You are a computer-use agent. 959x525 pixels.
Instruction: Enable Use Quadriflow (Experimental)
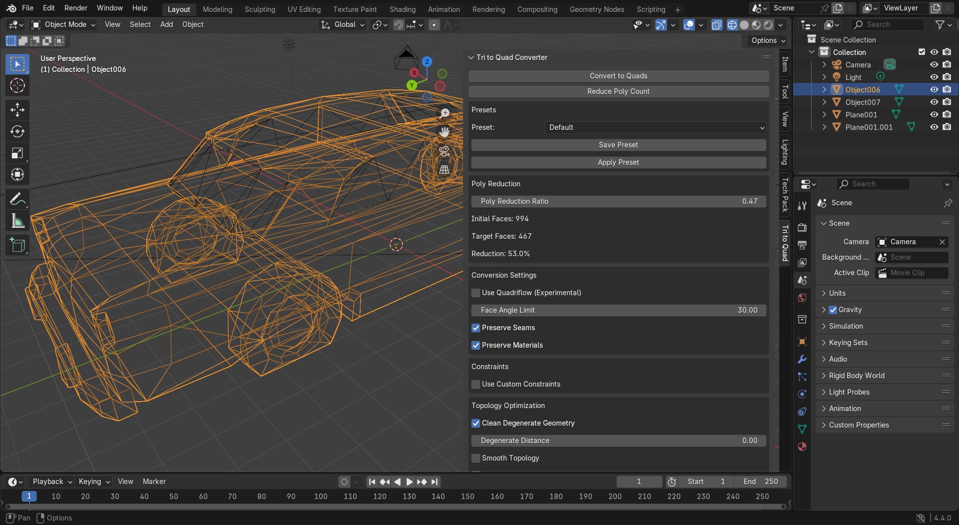(x=476, y=293)
